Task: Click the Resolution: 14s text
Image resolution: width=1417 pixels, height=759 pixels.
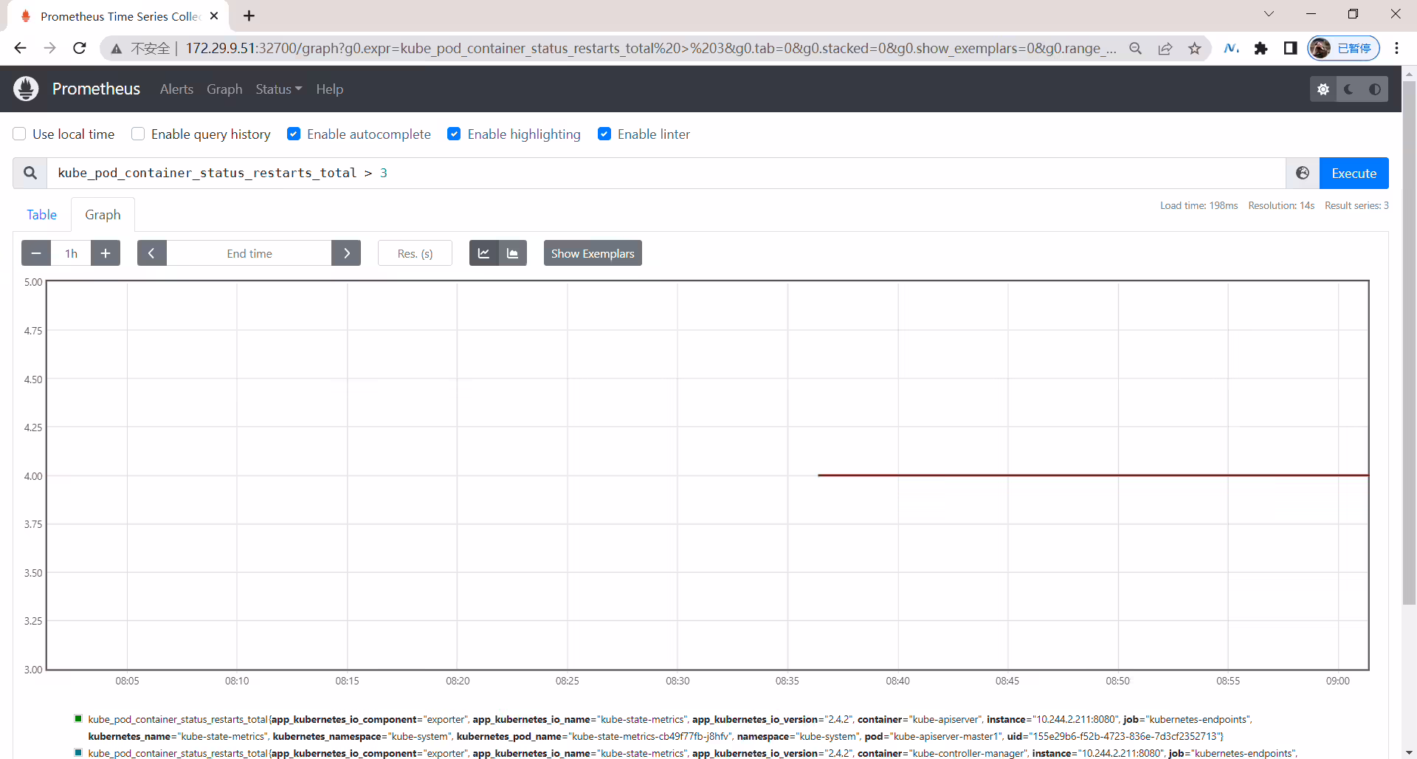Action: pos(1281,205)
